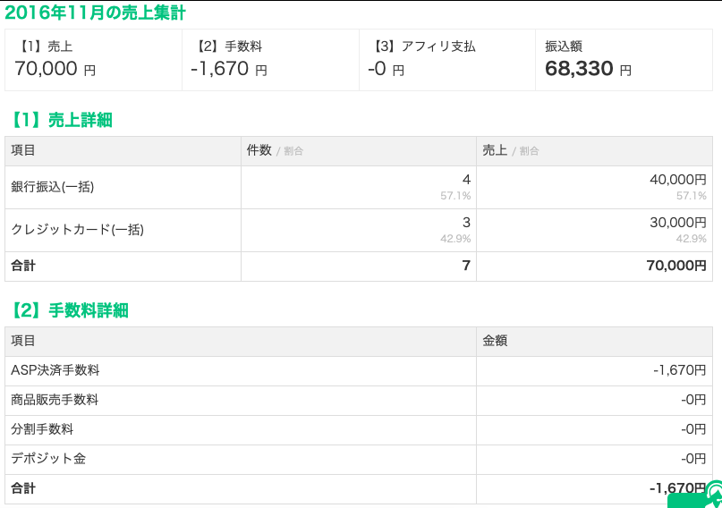
Task: Select the 分割手数料 row label
Action: pos(42,429)
